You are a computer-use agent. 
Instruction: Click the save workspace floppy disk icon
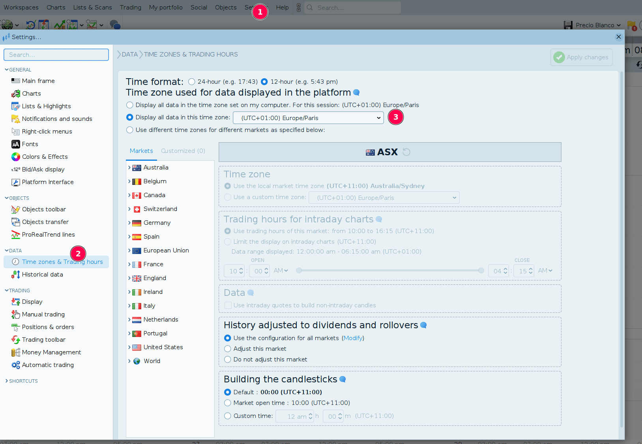tap(568, 25)
